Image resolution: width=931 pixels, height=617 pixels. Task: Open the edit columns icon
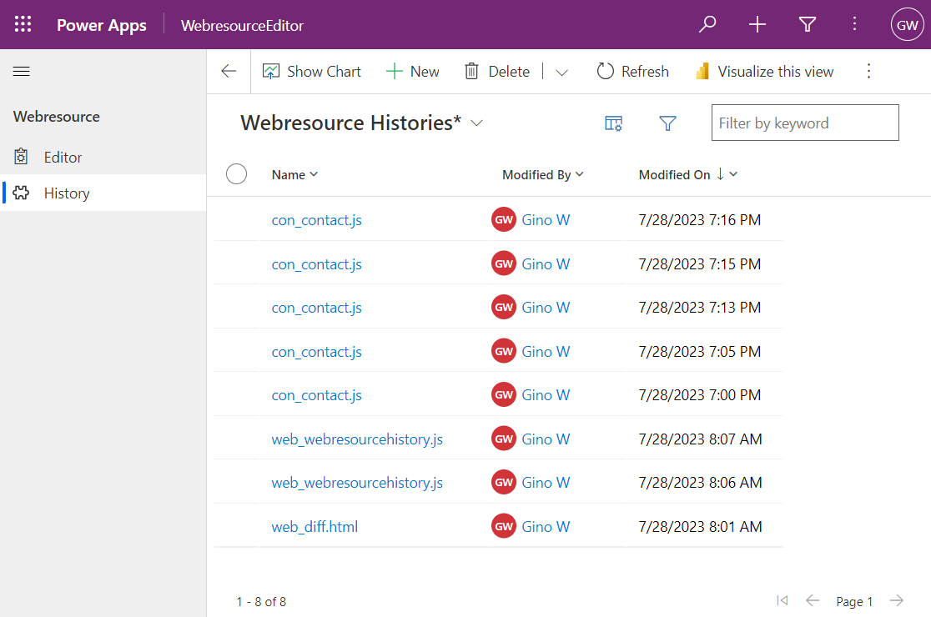point(613,123)
